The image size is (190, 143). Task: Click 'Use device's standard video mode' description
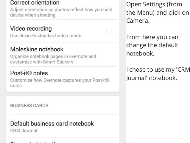coord(46,36)
